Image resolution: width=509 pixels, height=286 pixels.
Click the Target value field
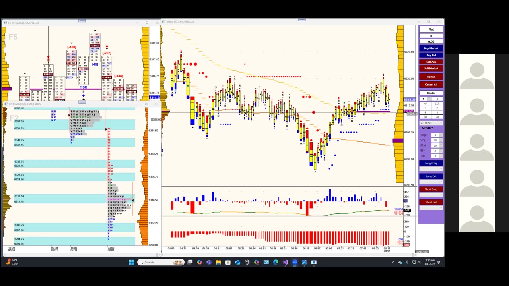(435, 135)
